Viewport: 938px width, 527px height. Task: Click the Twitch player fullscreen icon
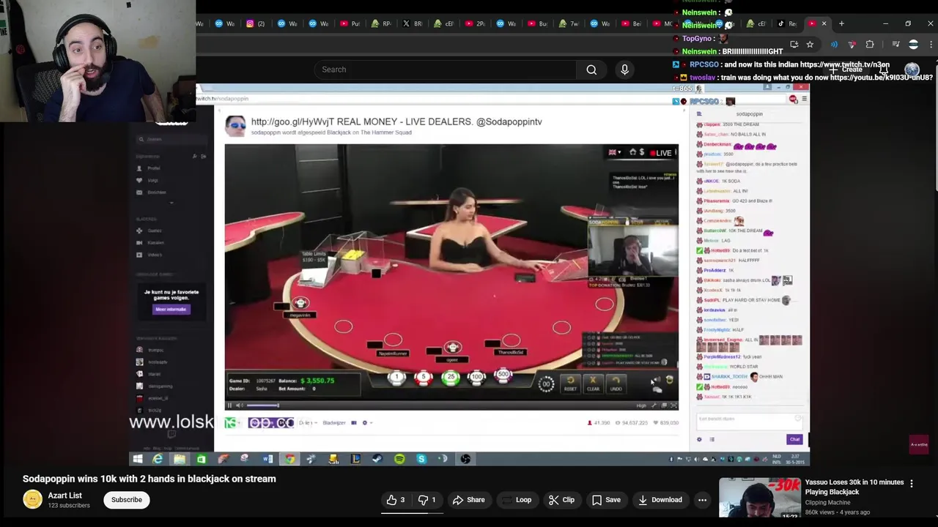coord(673,405)
